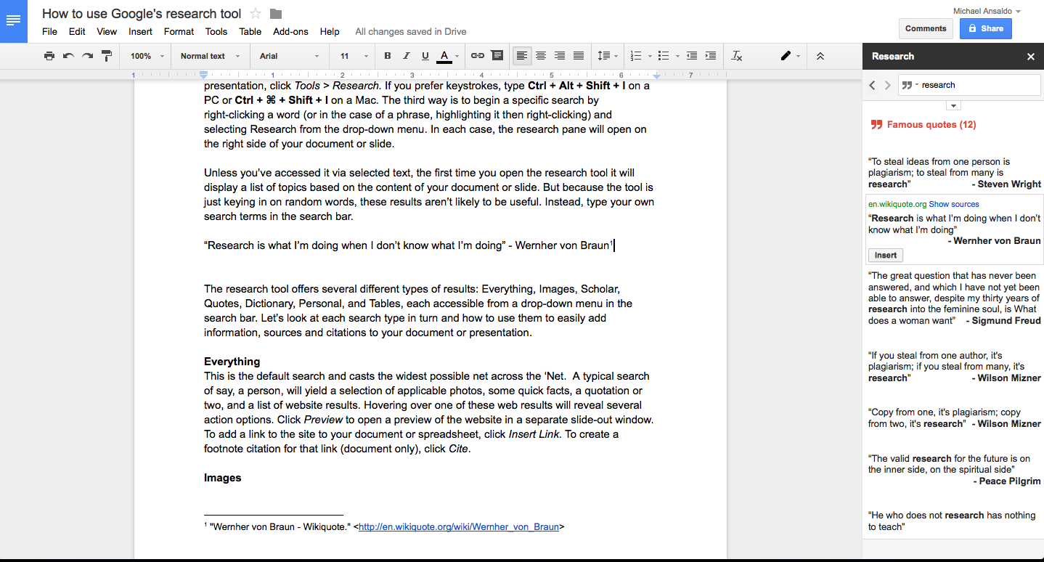The height and width of the screenshot is (562, 1044).
Task: Set justified text alignment
Action: click(x=579, y=56)
